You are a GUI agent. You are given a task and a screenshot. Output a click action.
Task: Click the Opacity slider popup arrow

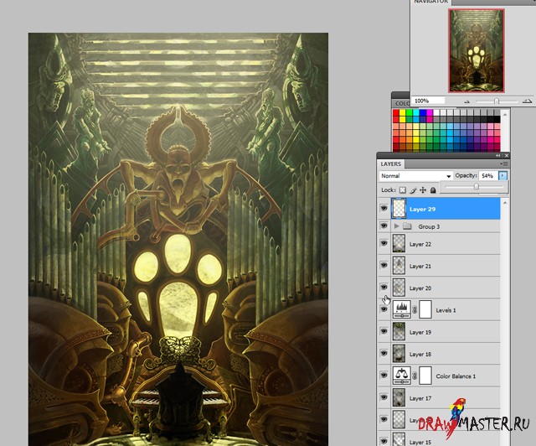pyautogui.click(x=502, y=176)
